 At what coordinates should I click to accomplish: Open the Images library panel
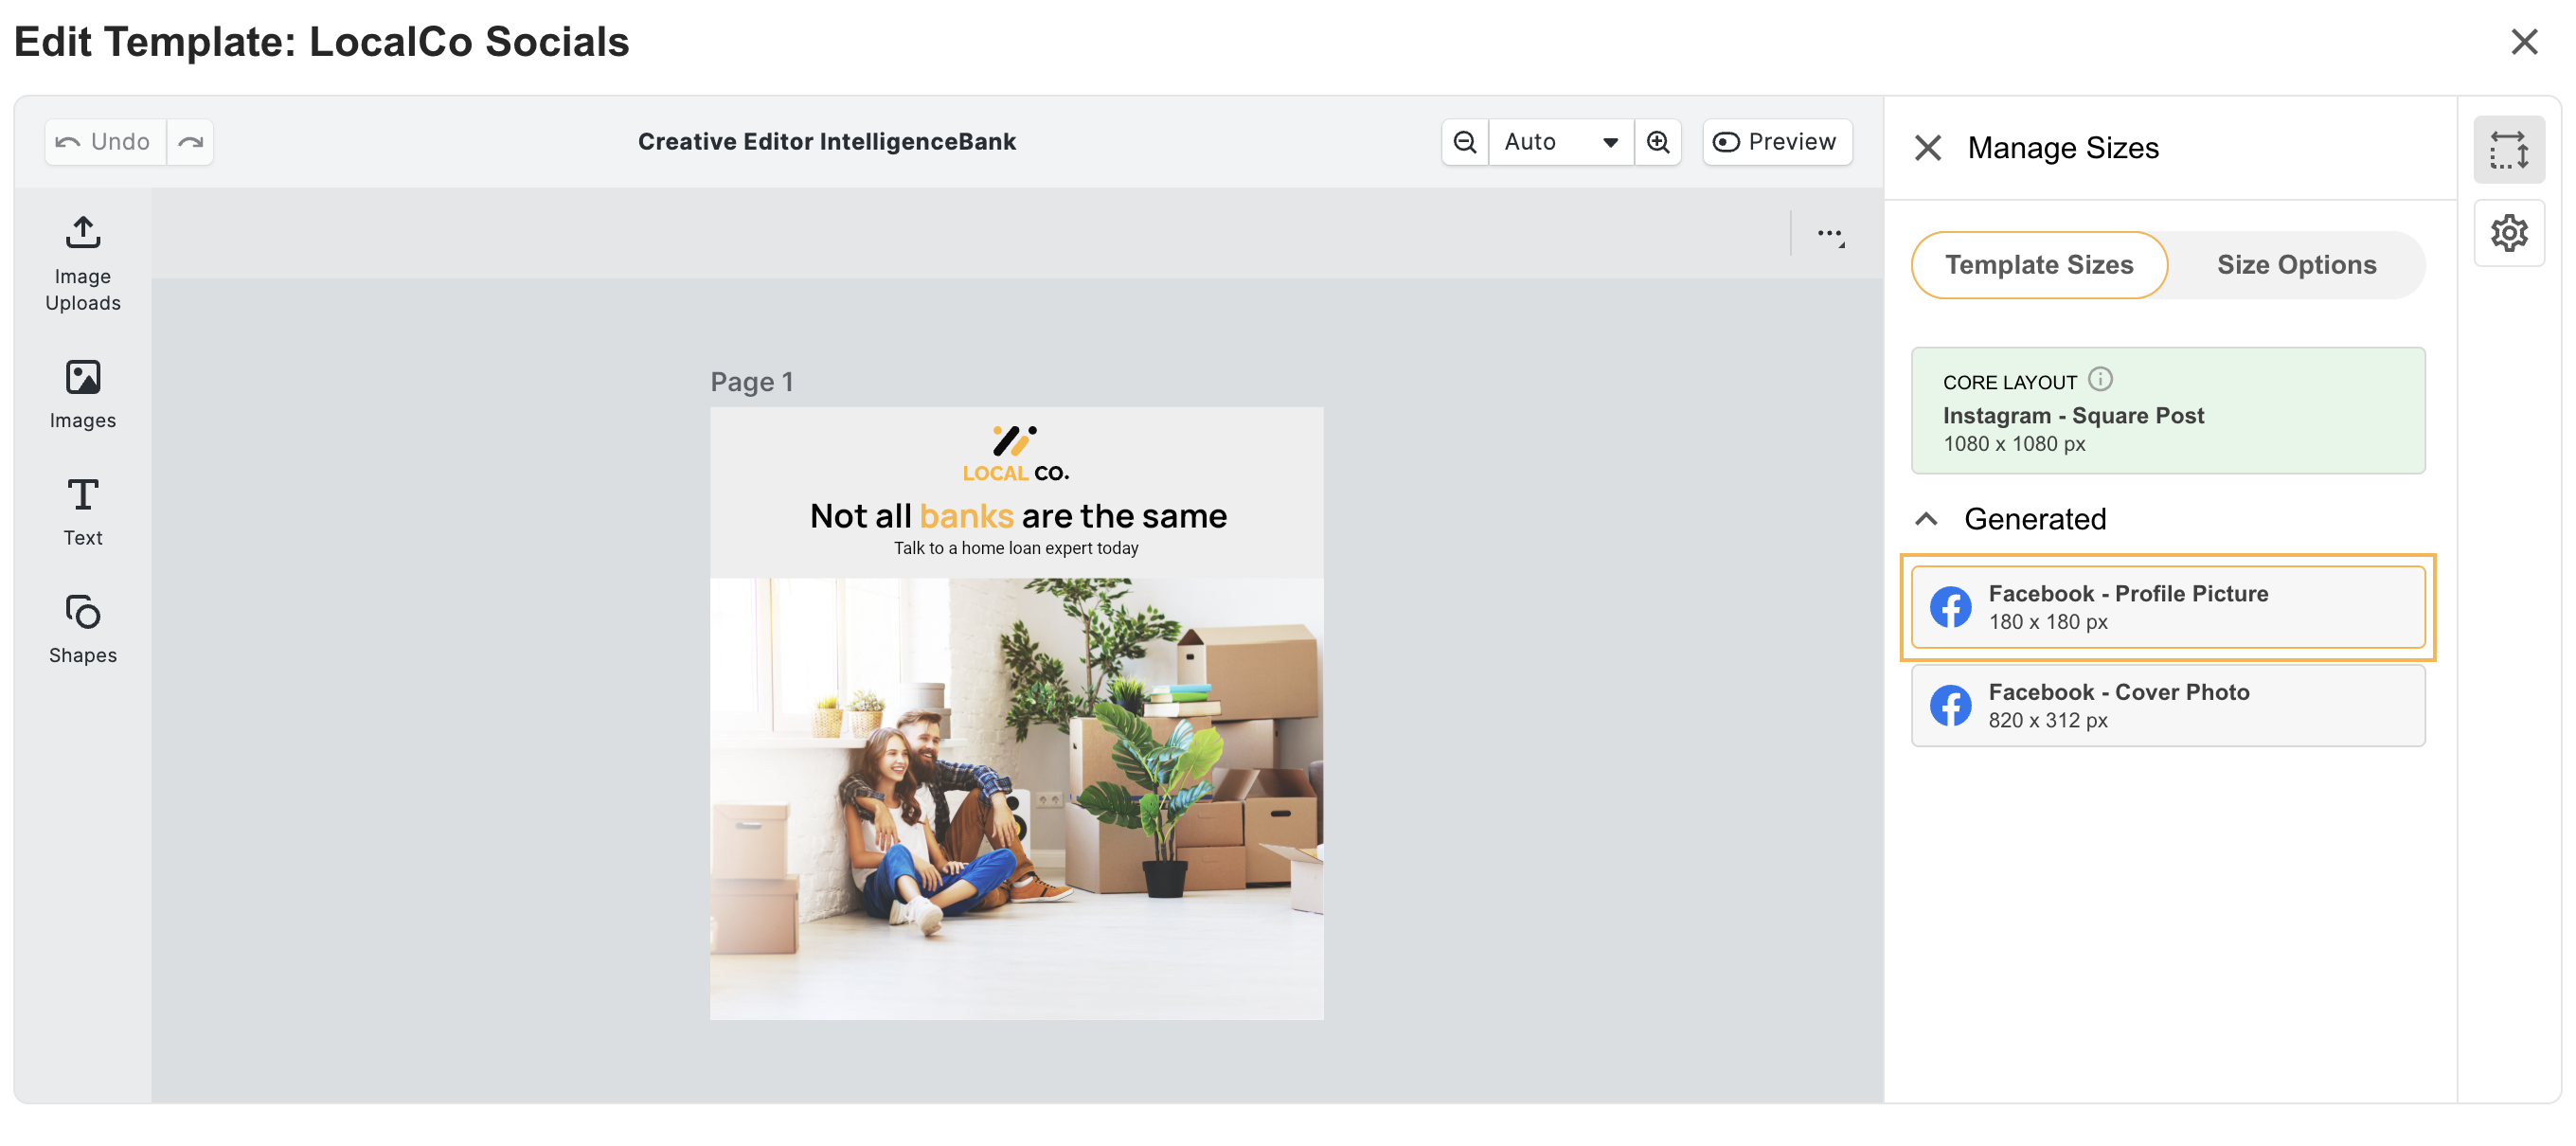(x=83, y=394)
